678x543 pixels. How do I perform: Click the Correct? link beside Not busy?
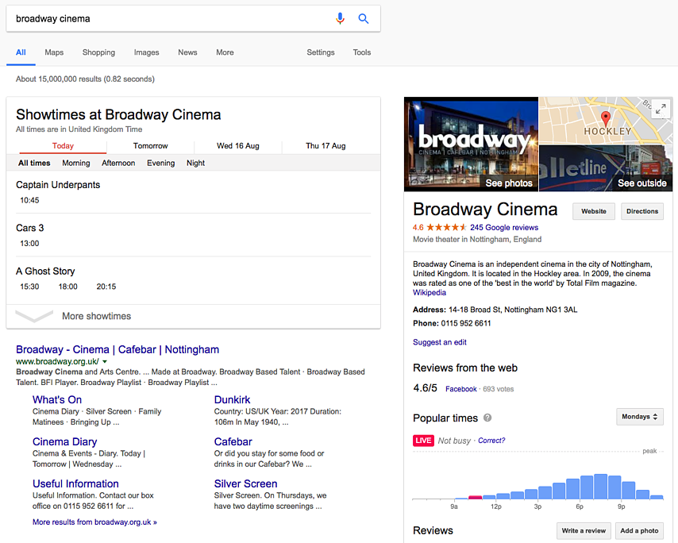click(491, 441)
